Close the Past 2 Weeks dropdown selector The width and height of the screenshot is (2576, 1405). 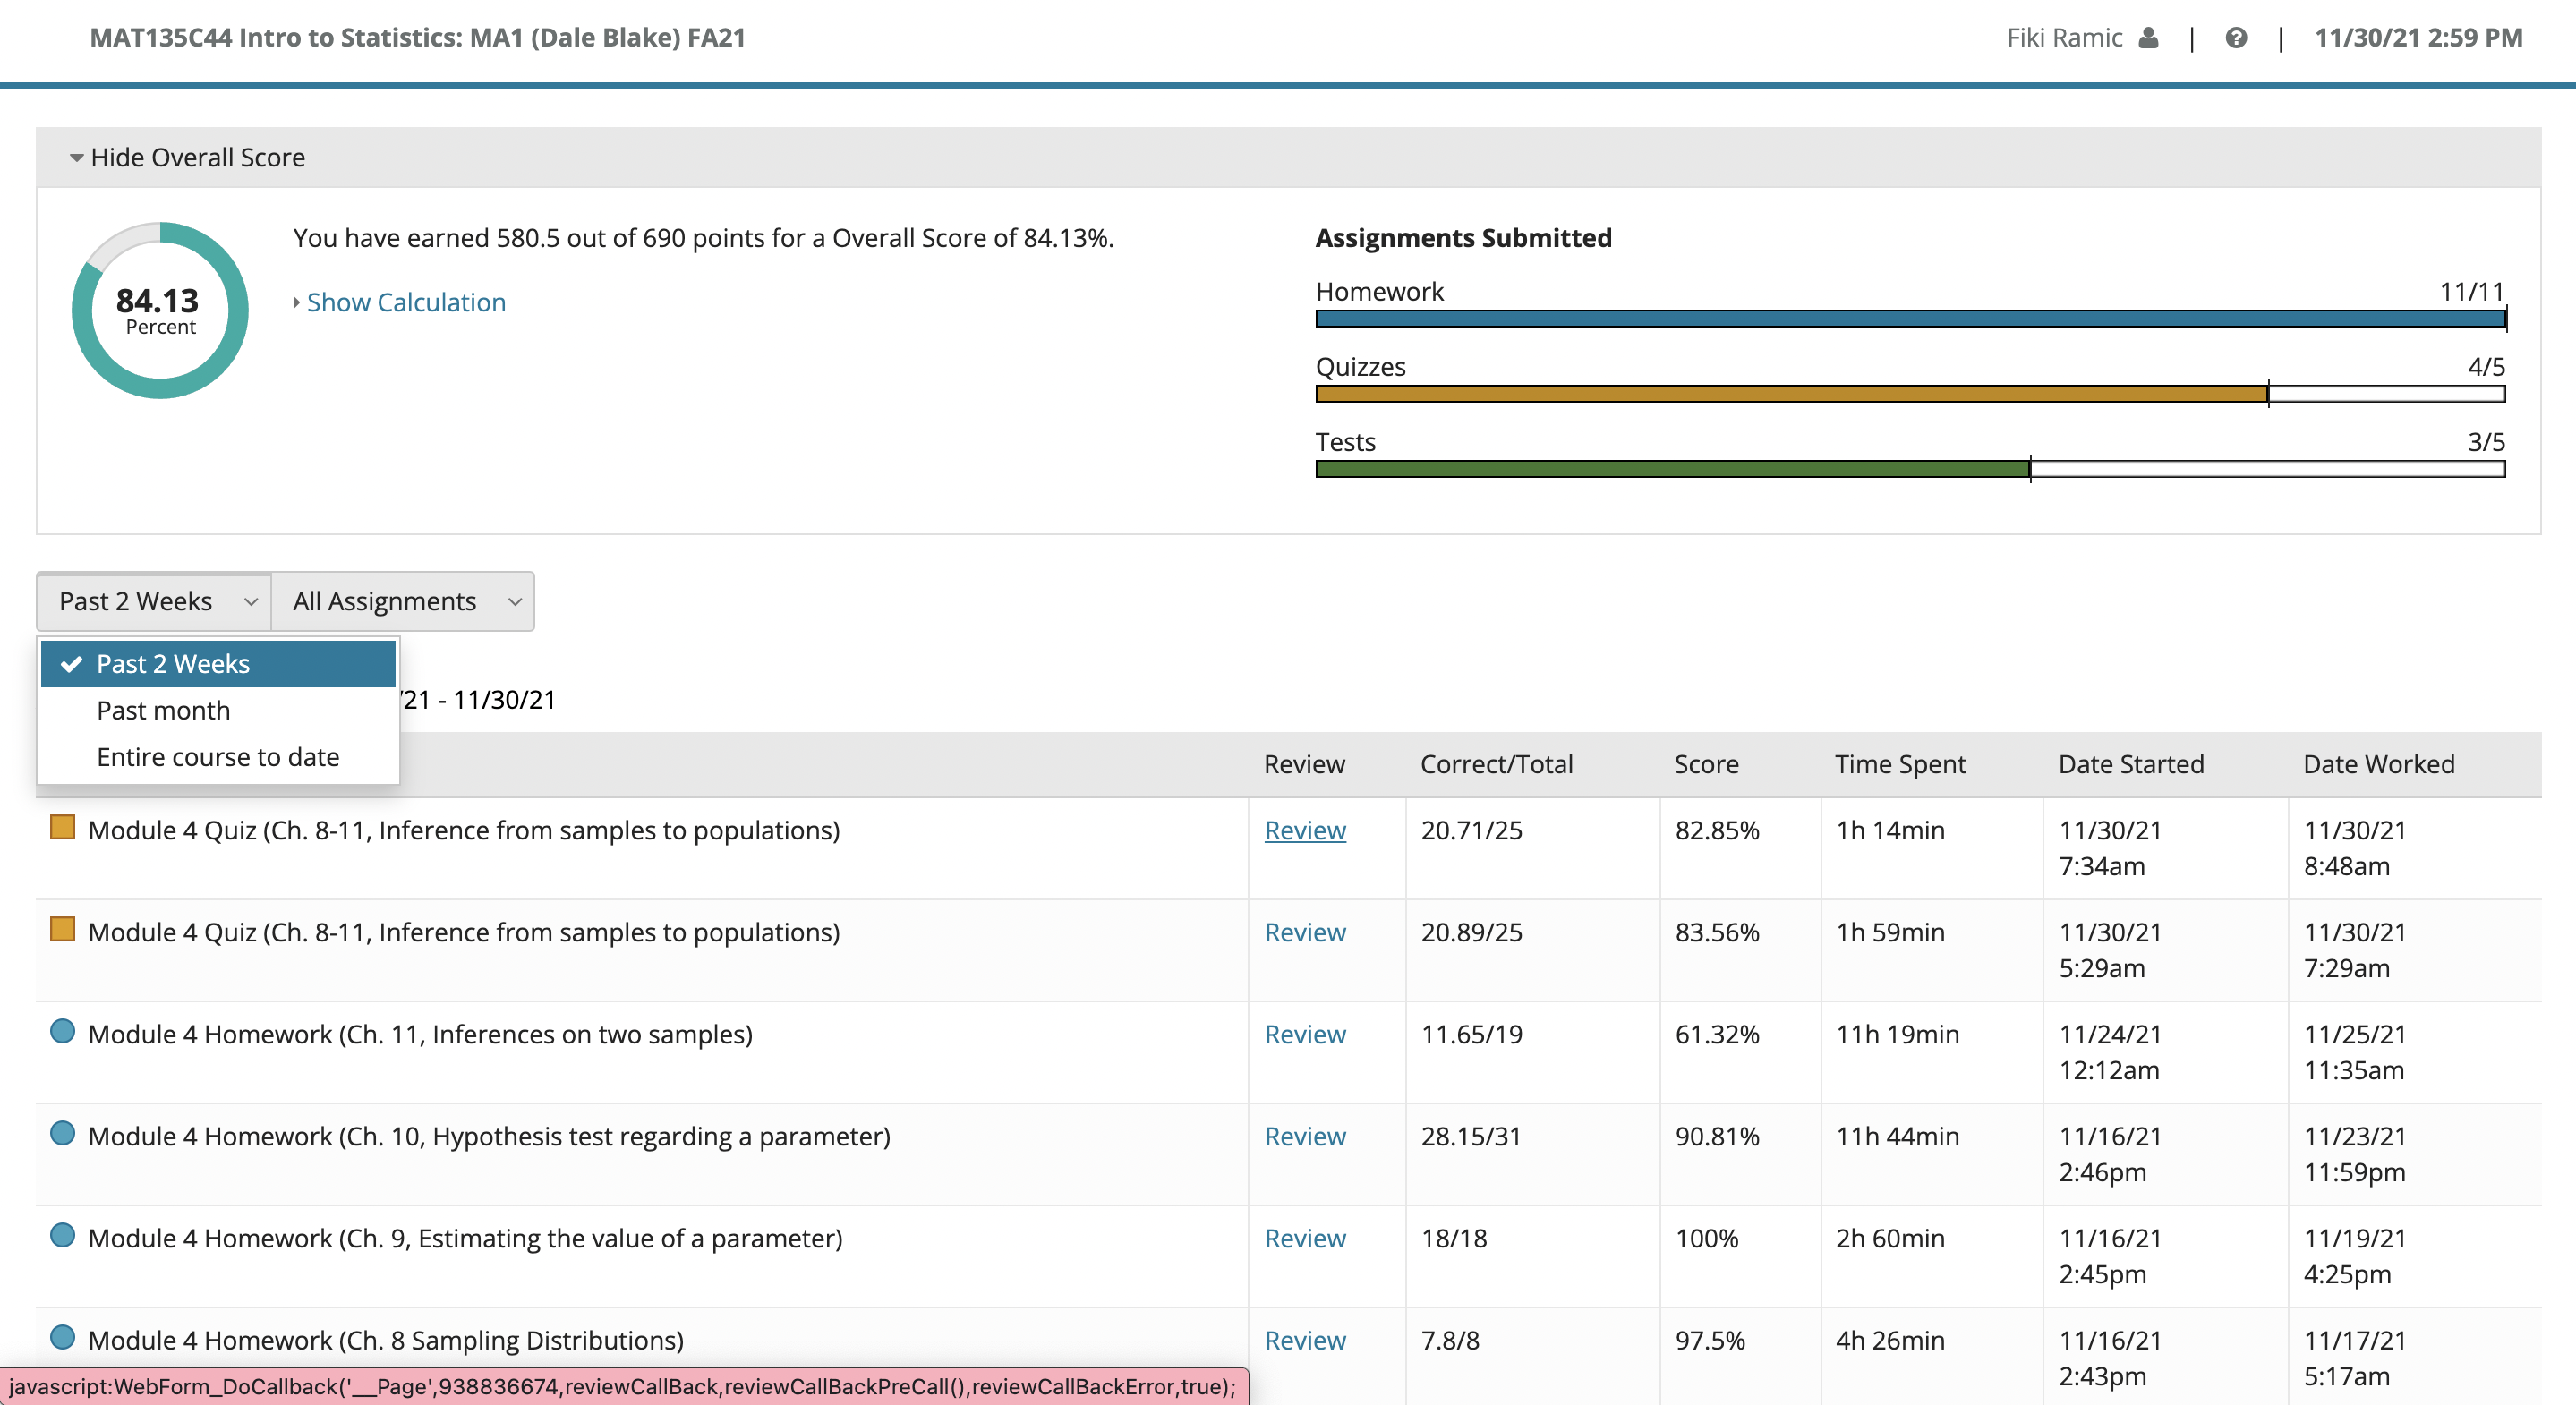154,601
